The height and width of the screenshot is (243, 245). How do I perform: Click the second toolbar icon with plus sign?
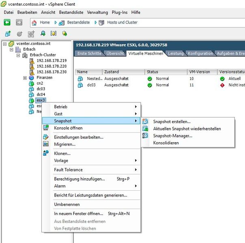point(19,34)
